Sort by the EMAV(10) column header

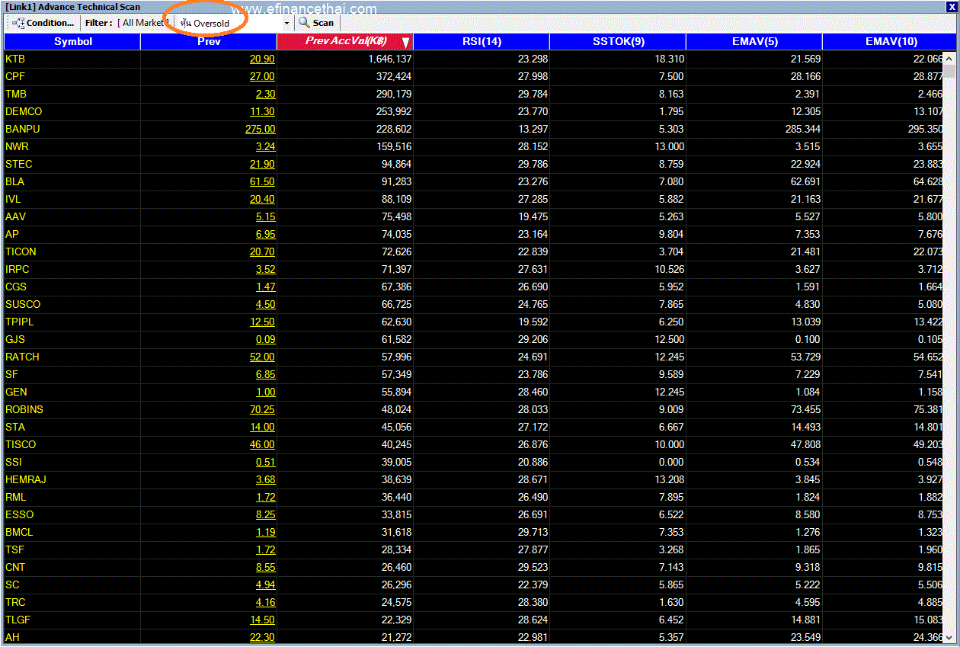[891, 42]
